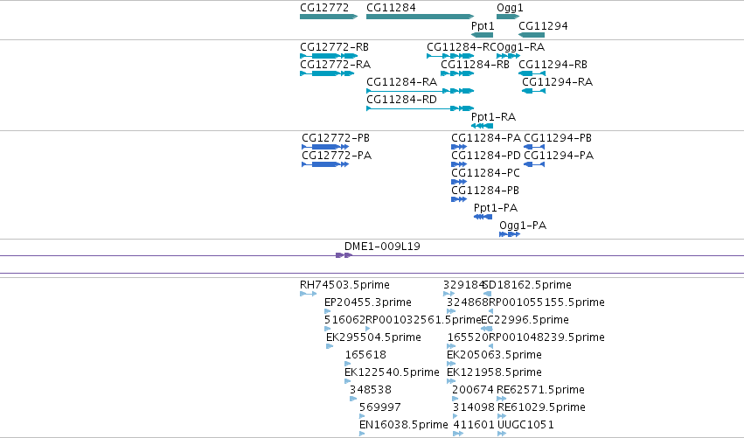
Task: Open EST 200674
Action: point(473,391)
